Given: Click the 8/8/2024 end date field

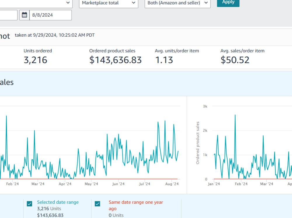Looking at the screenshot, I should click(51, 15).
